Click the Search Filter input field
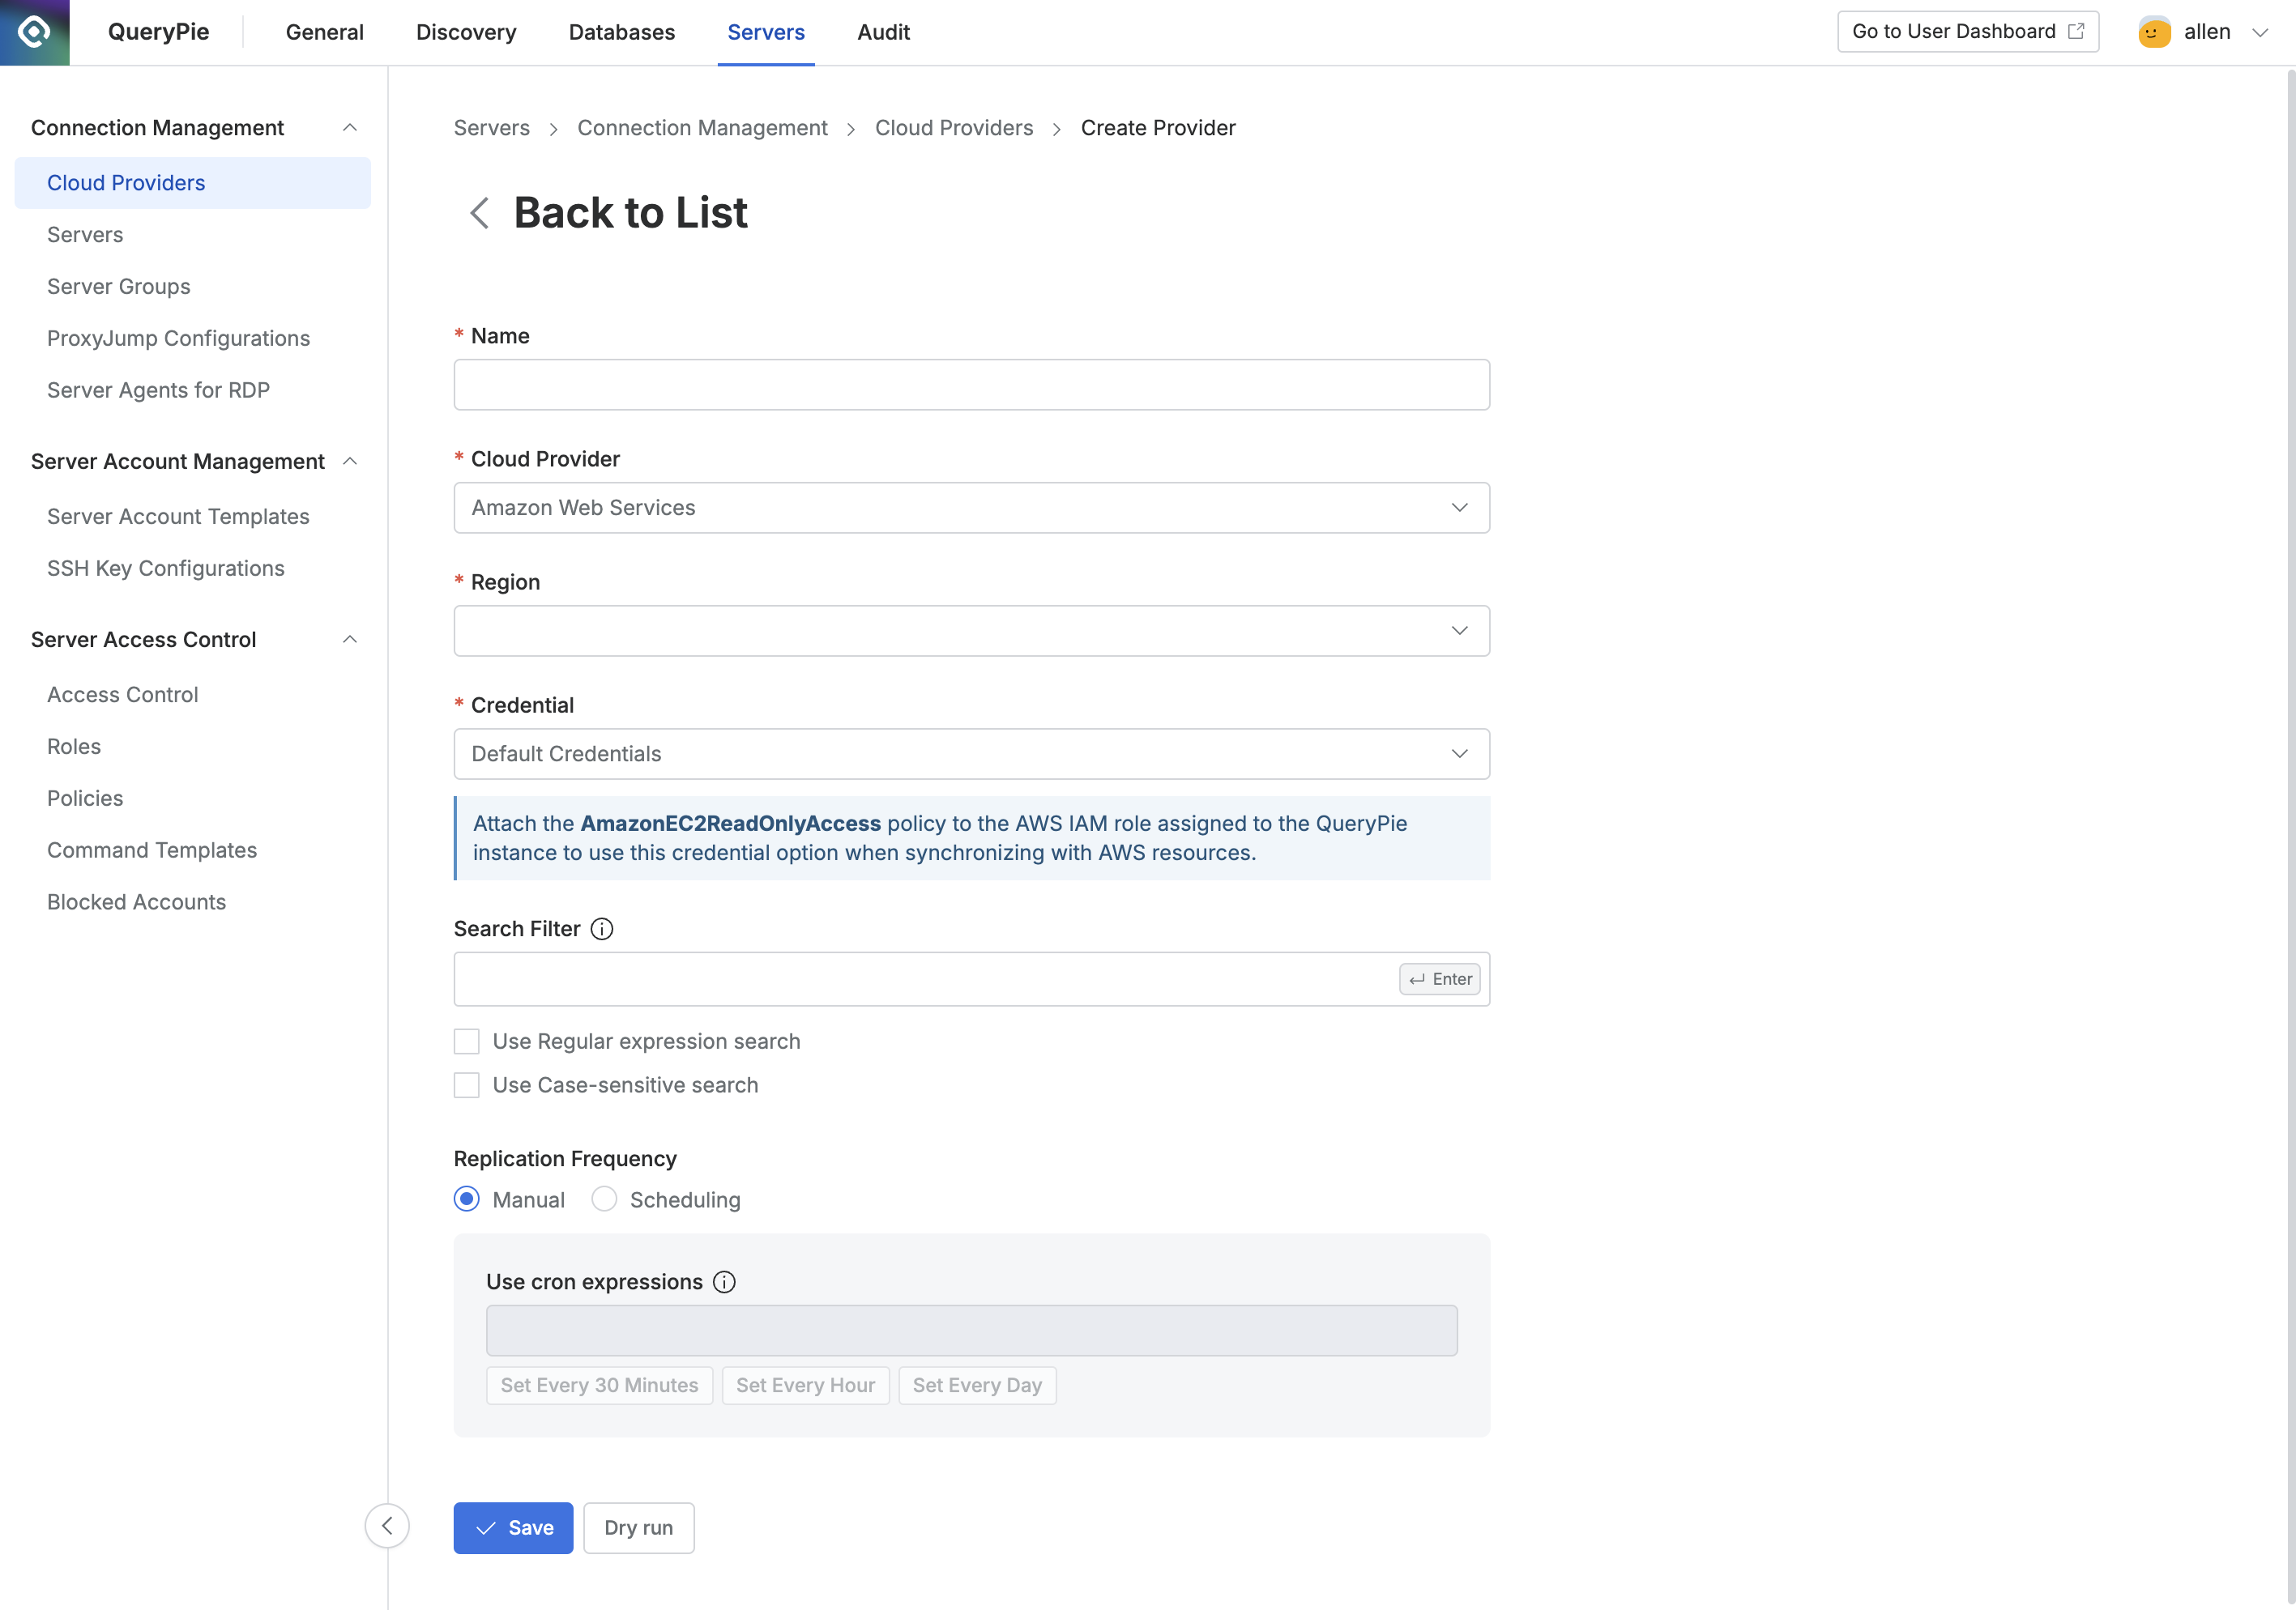 (x=972, y=979)
